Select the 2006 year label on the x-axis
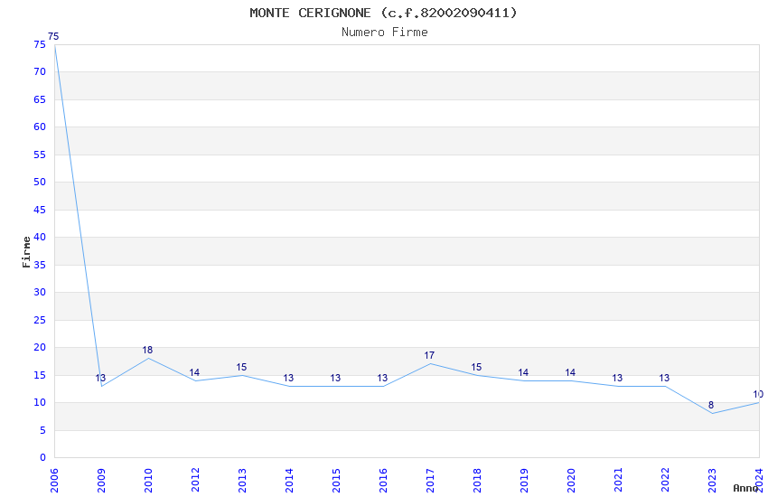This screenshot has width=768, height=497. 54,481
